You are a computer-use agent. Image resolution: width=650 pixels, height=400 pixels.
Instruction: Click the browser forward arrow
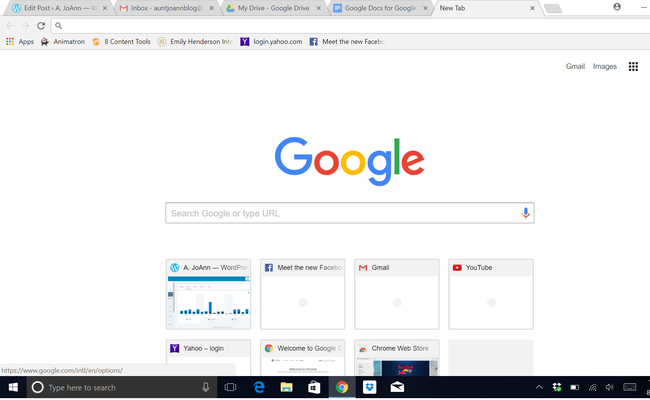(x=25, y=25)
